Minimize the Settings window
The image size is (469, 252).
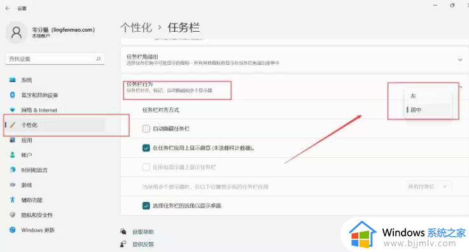[x=435, y=5]
